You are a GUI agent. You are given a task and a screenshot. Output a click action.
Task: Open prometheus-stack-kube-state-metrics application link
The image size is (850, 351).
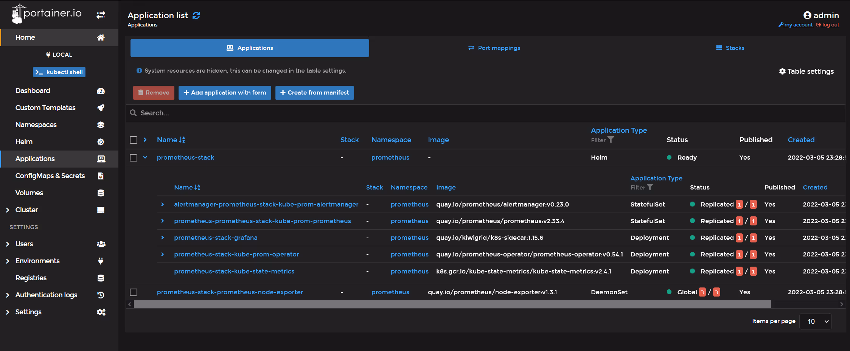234,271
